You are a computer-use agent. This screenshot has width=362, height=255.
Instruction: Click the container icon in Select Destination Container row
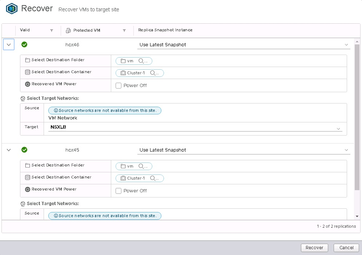pyautogui.click(x=28, y=72)
